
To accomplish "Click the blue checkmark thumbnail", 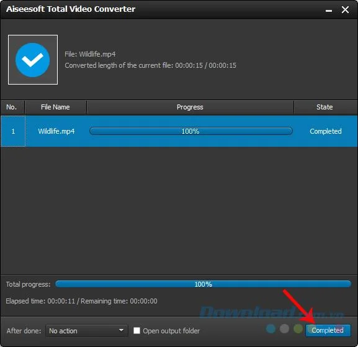I will pos(33,60).
